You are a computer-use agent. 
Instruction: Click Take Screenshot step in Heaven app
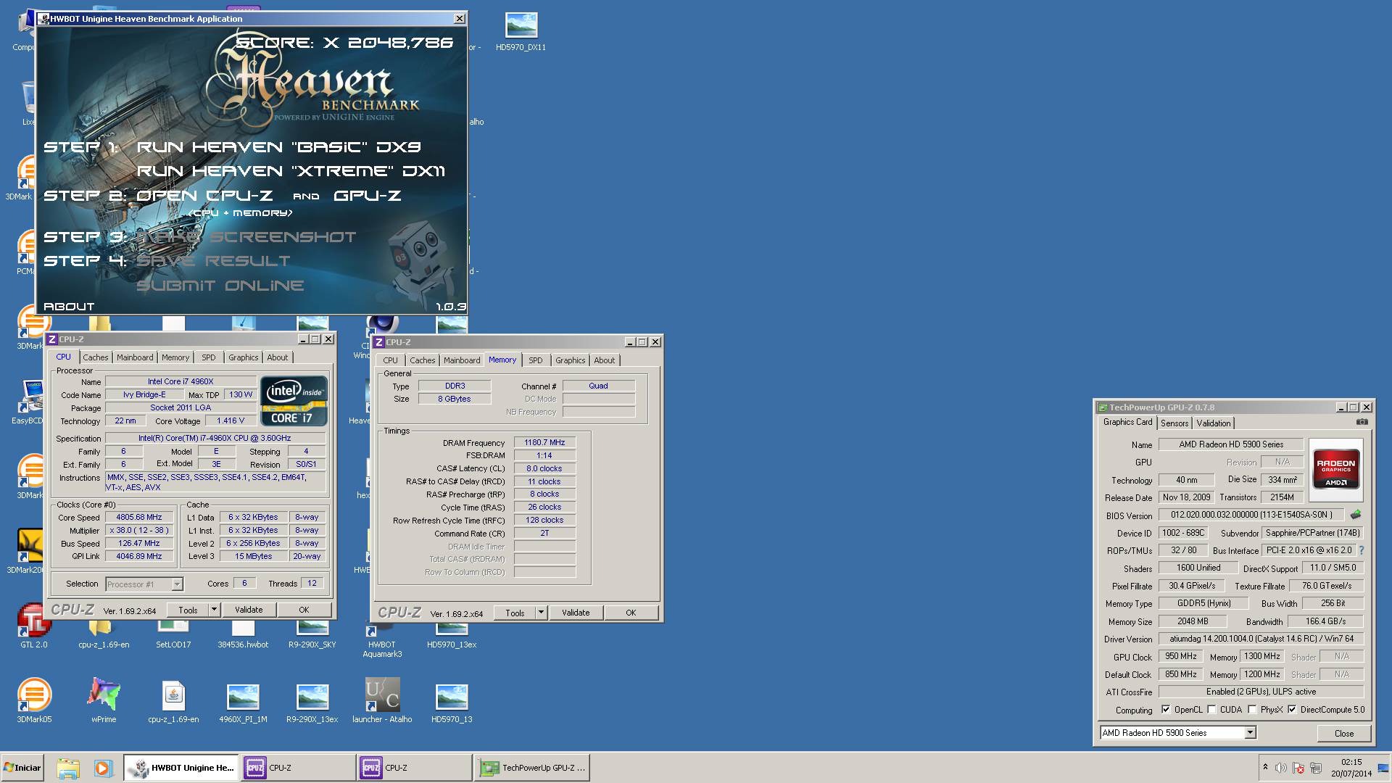pyautogui.click(x=246, y=237)
